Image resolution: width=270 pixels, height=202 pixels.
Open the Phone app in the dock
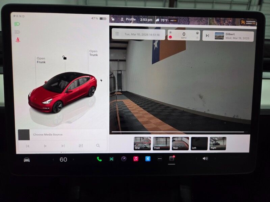coord(99,159)
